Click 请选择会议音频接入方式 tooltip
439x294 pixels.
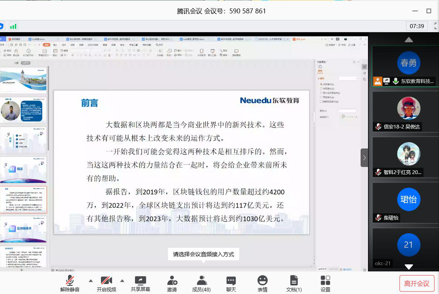(x=203, y=254)
